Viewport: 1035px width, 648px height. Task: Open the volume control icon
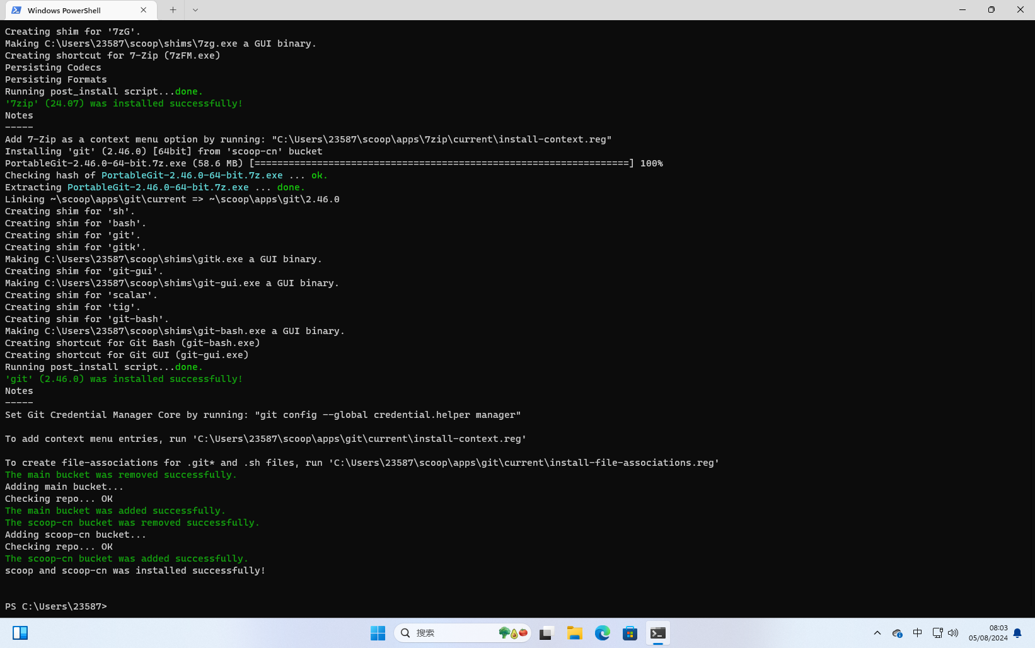tap(953, 633)
